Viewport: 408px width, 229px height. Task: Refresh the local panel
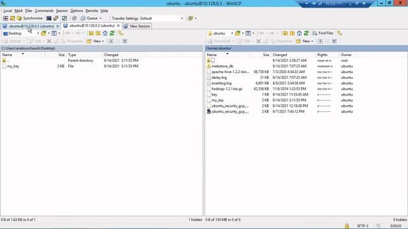(x=112, y=33)
